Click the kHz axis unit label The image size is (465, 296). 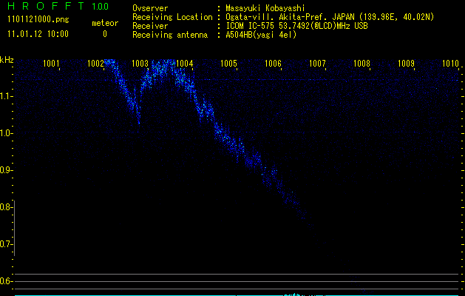point(7,60)
